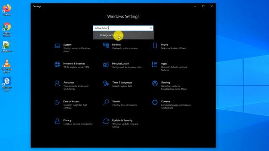Open Firefox desktop shortcut

(x=7, y=10)
